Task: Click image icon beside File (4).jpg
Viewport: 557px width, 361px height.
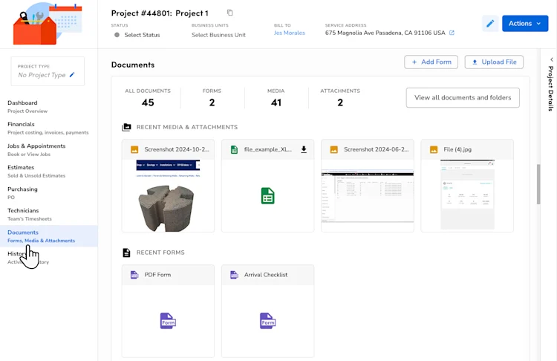Action: click(434, 149)
